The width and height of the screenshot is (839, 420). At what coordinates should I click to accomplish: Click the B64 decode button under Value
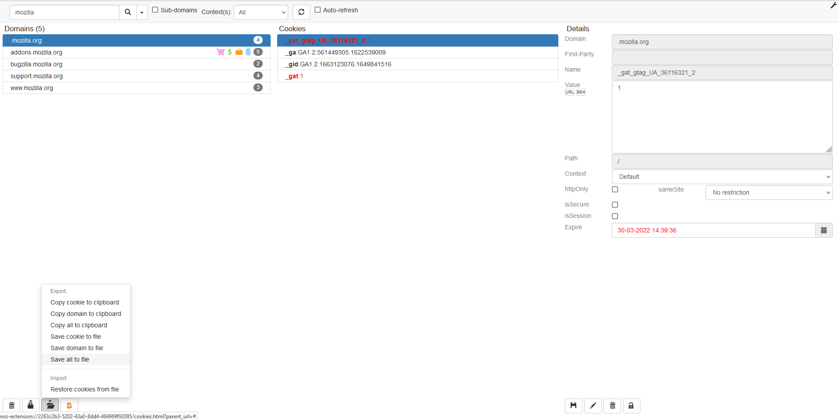(581, 92)
